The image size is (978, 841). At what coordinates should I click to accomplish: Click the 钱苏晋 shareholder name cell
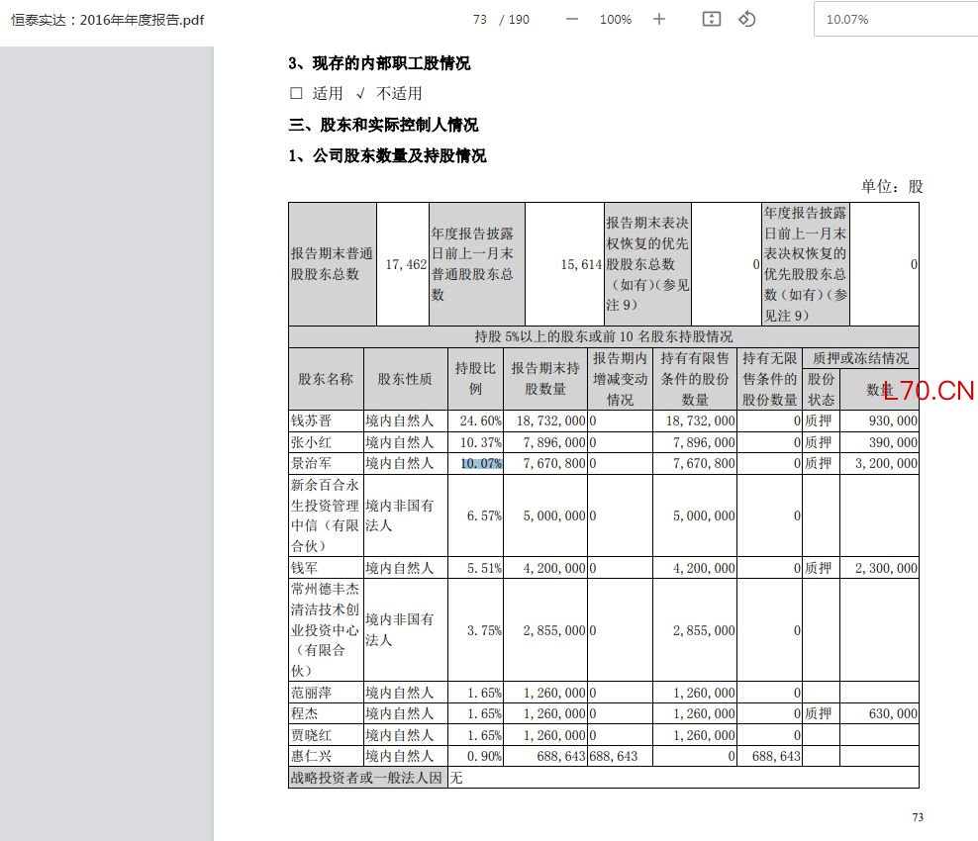coord(326,420)
